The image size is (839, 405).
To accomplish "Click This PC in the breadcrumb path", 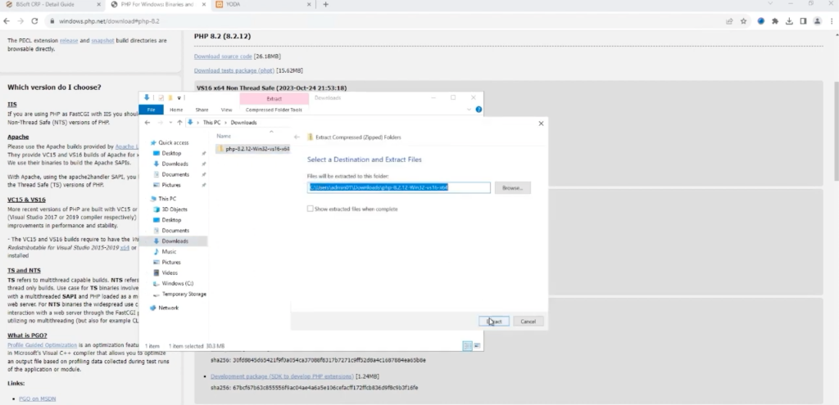I will [212, 123].
